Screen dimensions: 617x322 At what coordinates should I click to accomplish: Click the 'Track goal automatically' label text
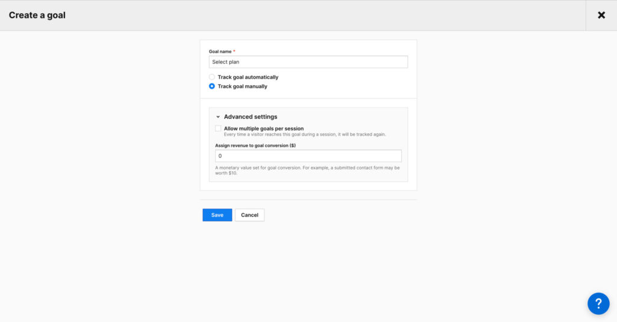click(248, 77)
